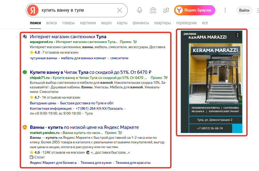
Task: Click the Яндекс Браузер button
Action: click(x=194, y=10)
